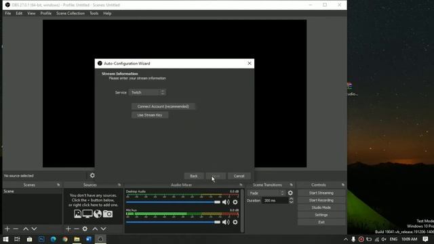Click Back in the wizard

click(x=194, y=176)
